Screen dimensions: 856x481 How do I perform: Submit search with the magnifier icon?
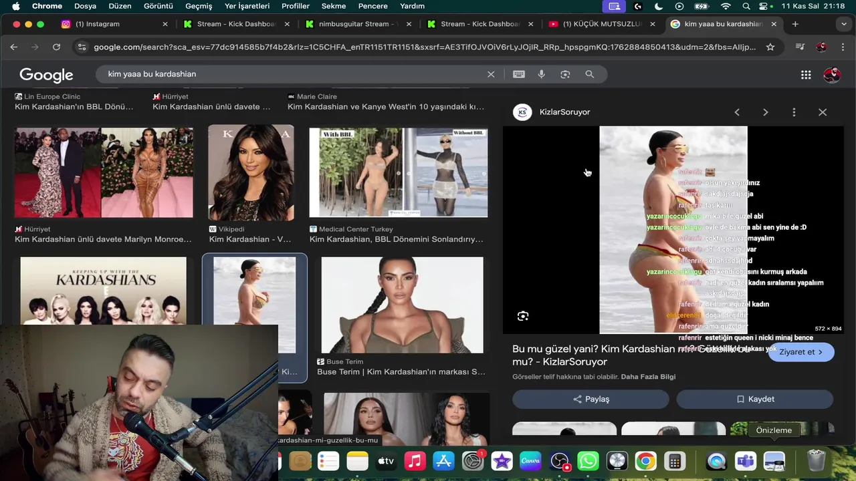tap(589, 74)
